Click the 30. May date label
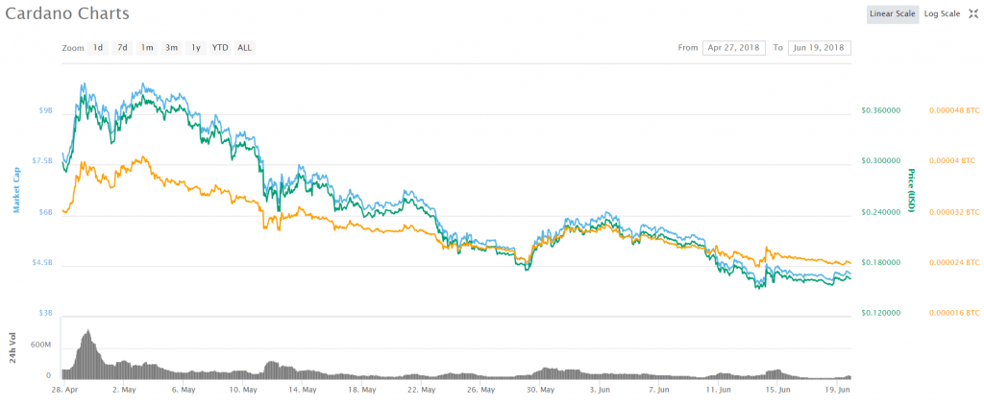 tap(540, 390)
